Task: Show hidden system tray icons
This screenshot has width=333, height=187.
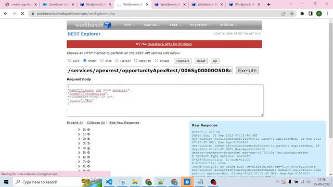Action: (x=277, y=182)
